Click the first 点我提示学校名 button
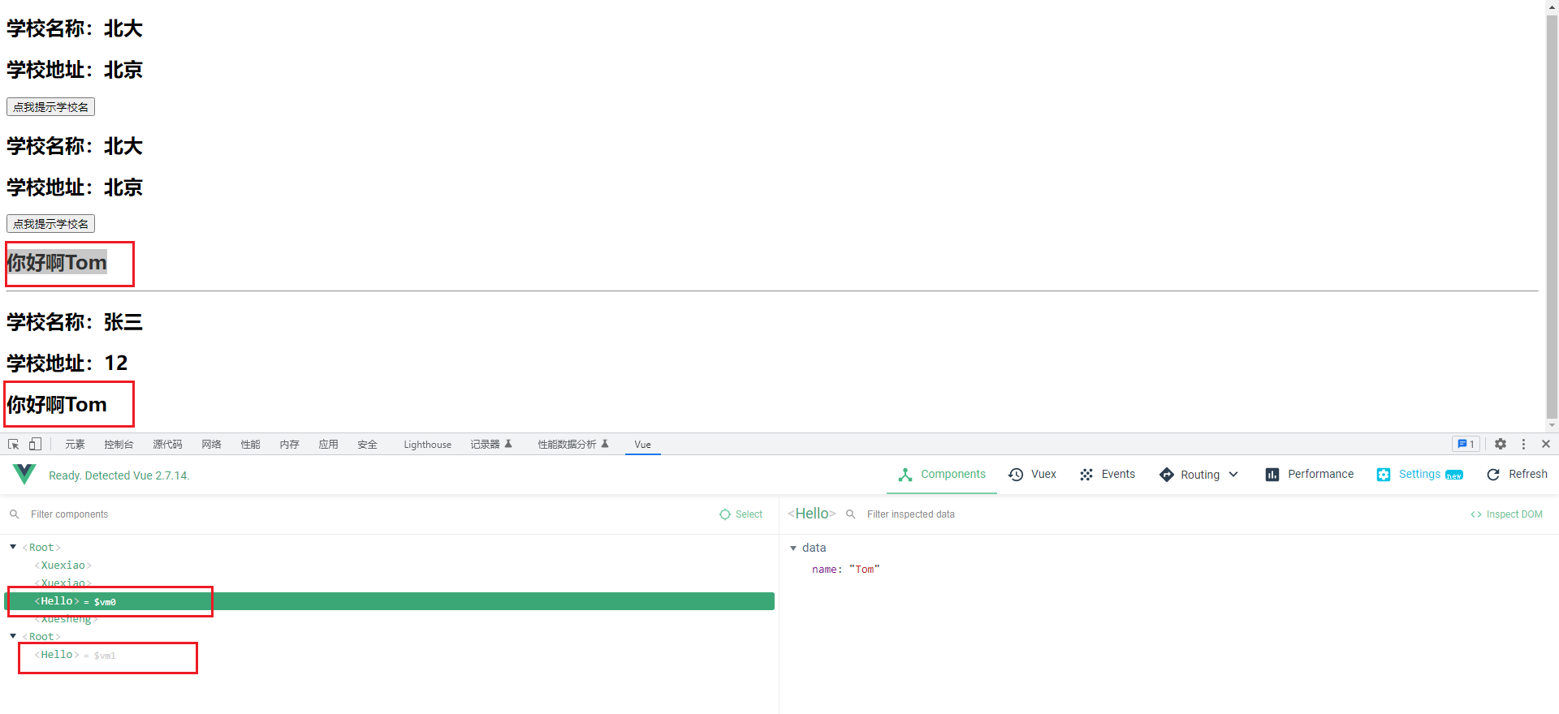The image size is (1559, 714). (x=50, y=107)
